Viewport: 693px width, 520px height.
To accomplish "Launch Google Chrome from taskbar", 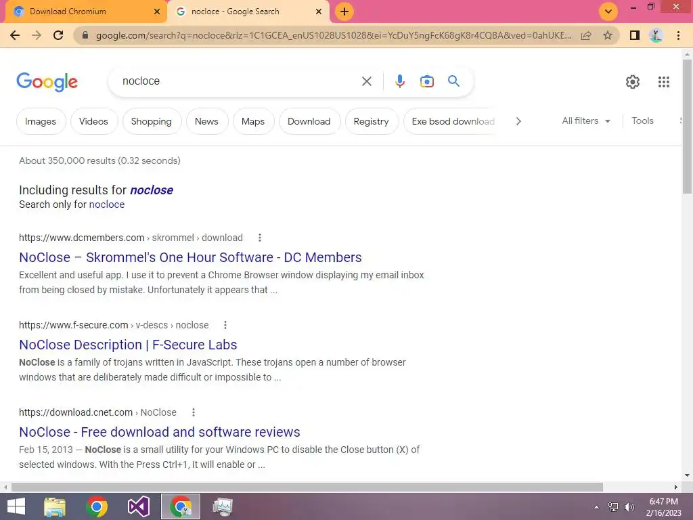I will (97, 506).
